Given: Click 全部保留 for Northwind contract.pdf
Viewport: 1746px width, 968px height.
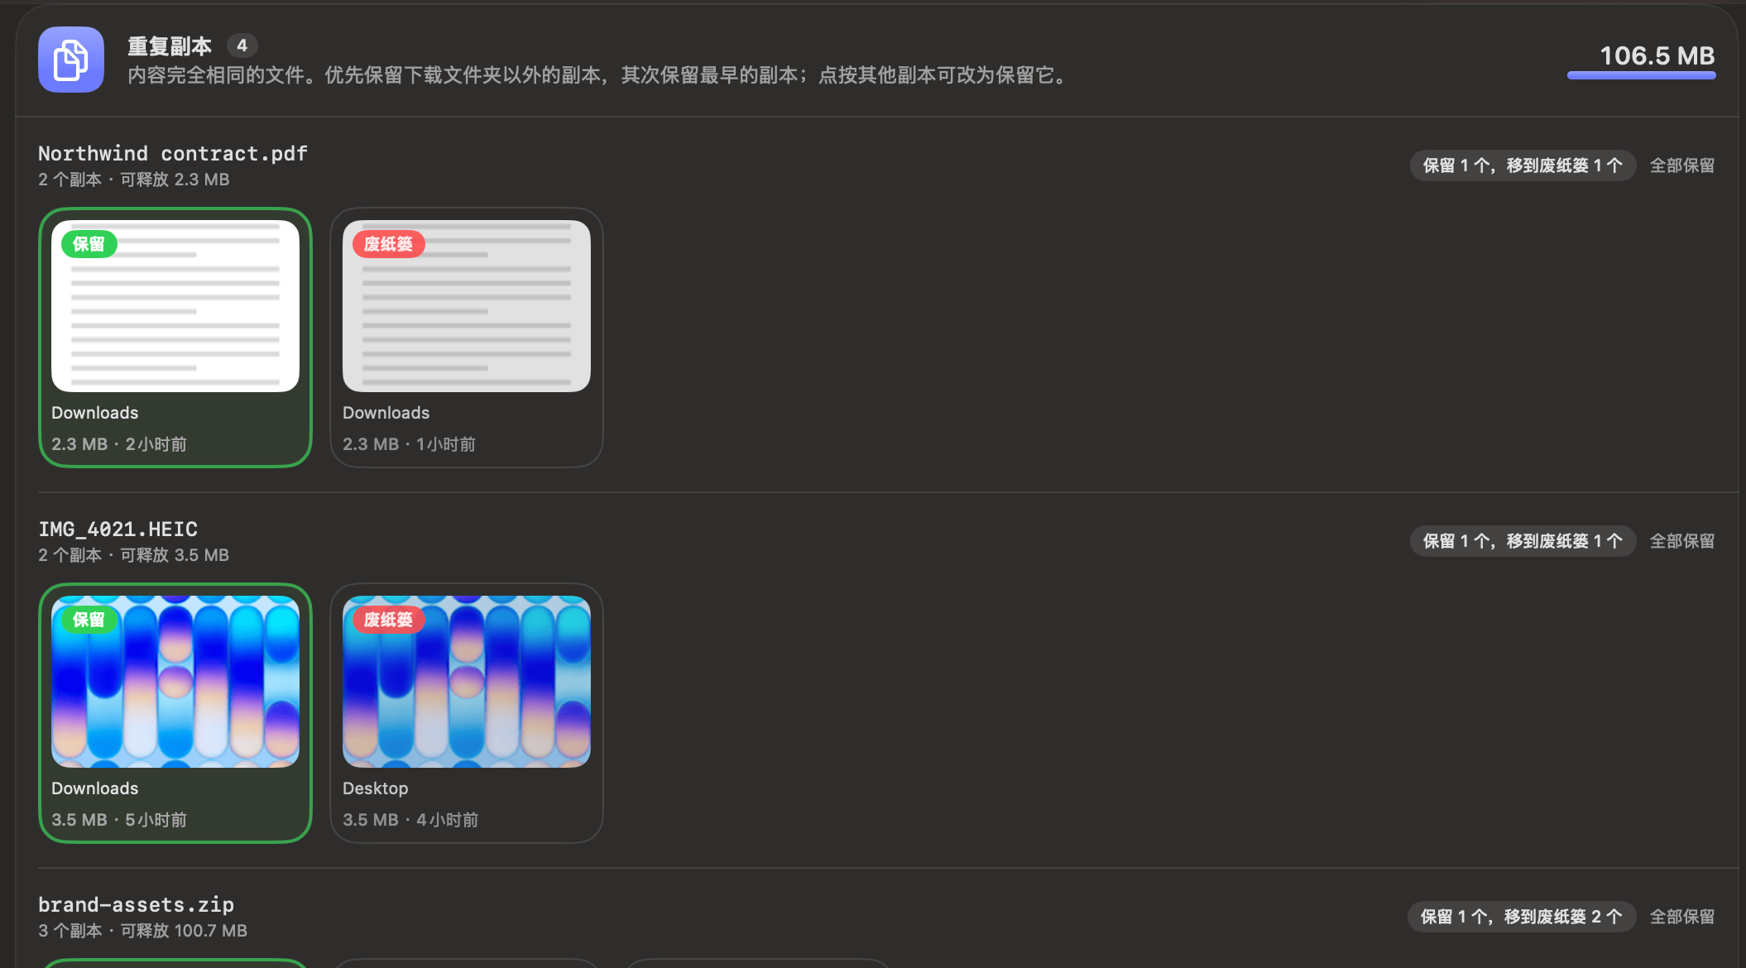Looking at the screenshot, I should (1682, 165).
